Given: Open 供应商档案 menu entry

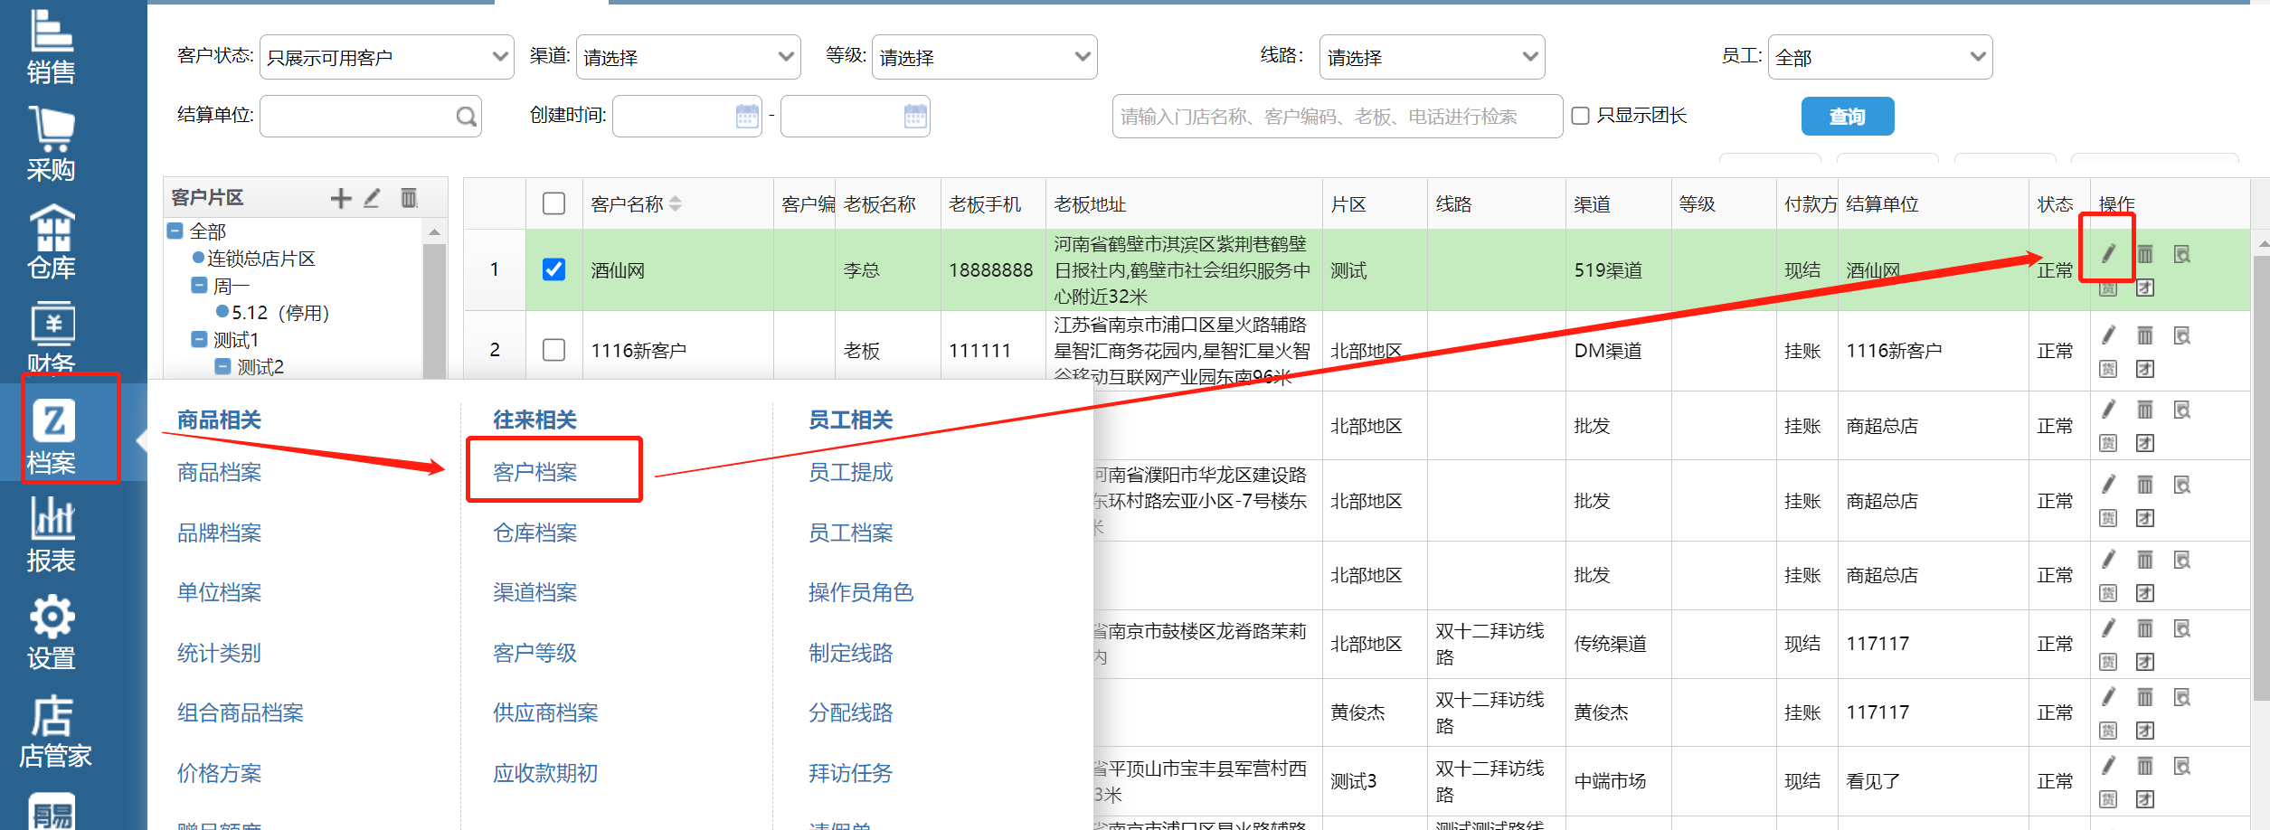Looking at the screenshot, I should point(545,712).
